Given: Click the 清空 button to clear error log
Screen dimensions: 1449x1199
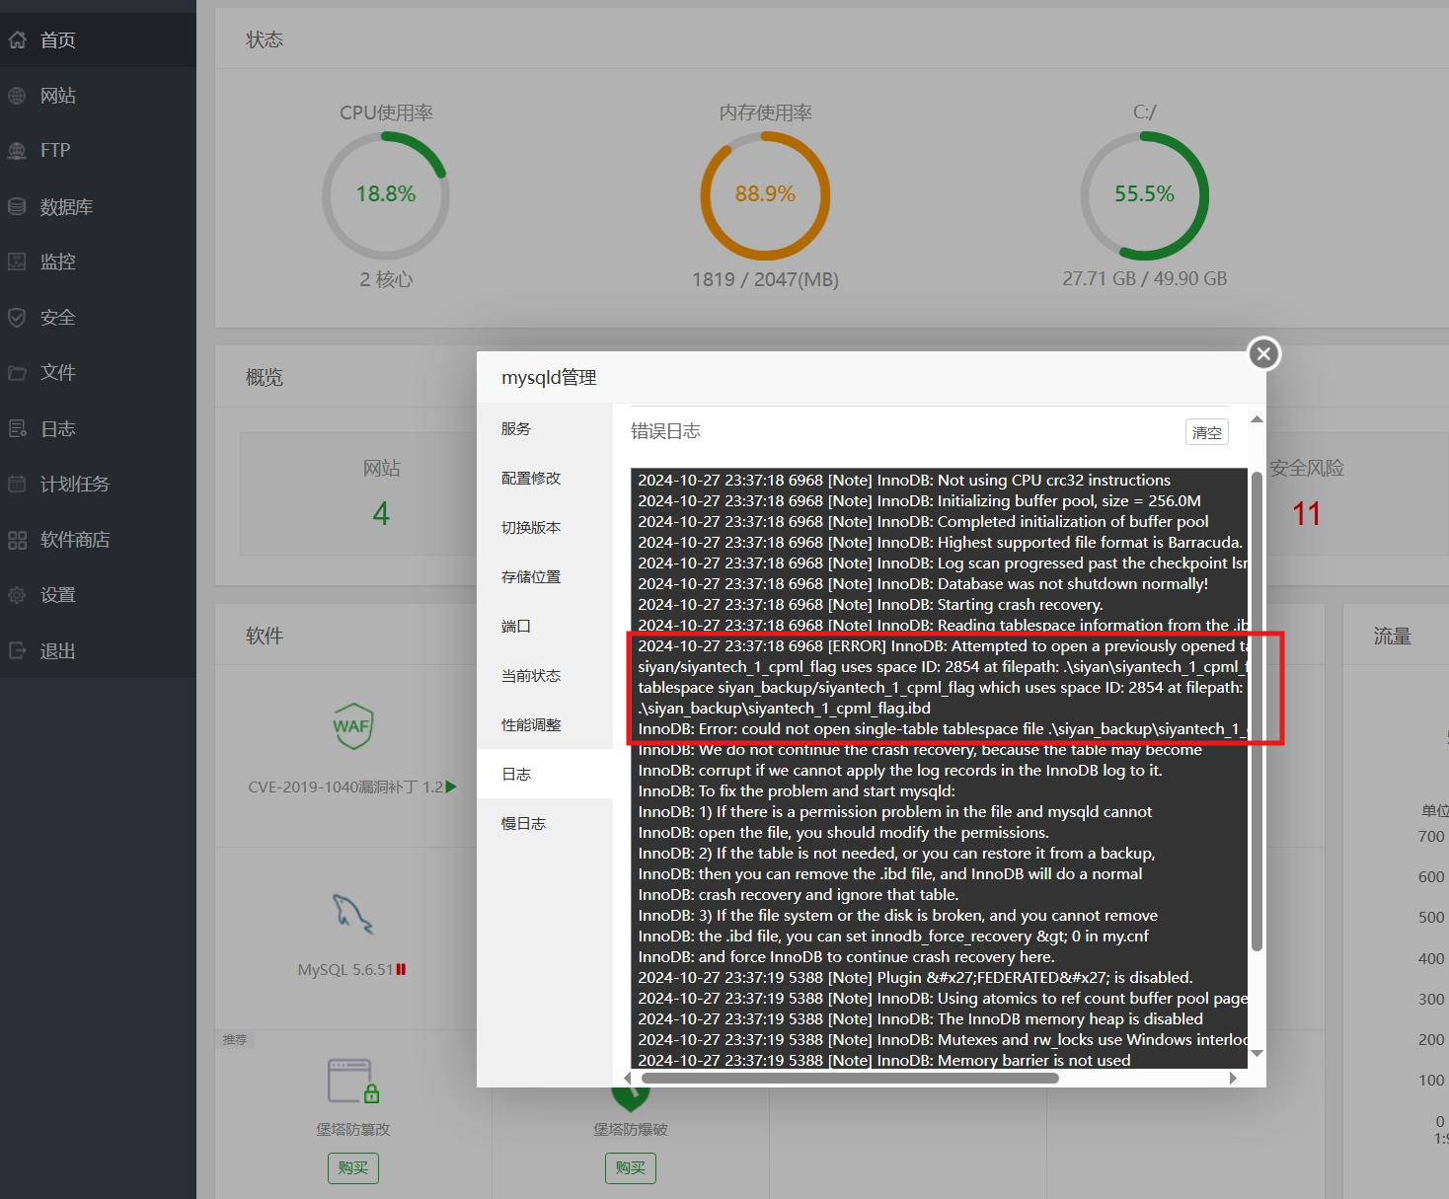Looking at the screenshot, I should [1207, 432].
